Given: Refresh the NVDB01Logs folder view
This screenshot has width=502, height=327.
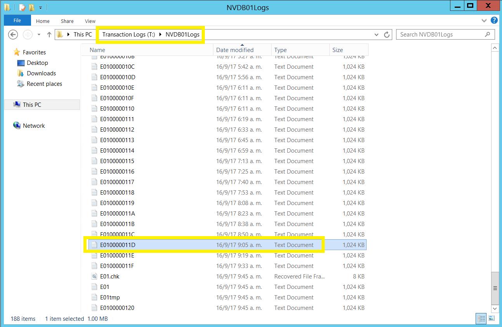Looking at the screenshot, I should pyautogui.click(x=387, y=35).
